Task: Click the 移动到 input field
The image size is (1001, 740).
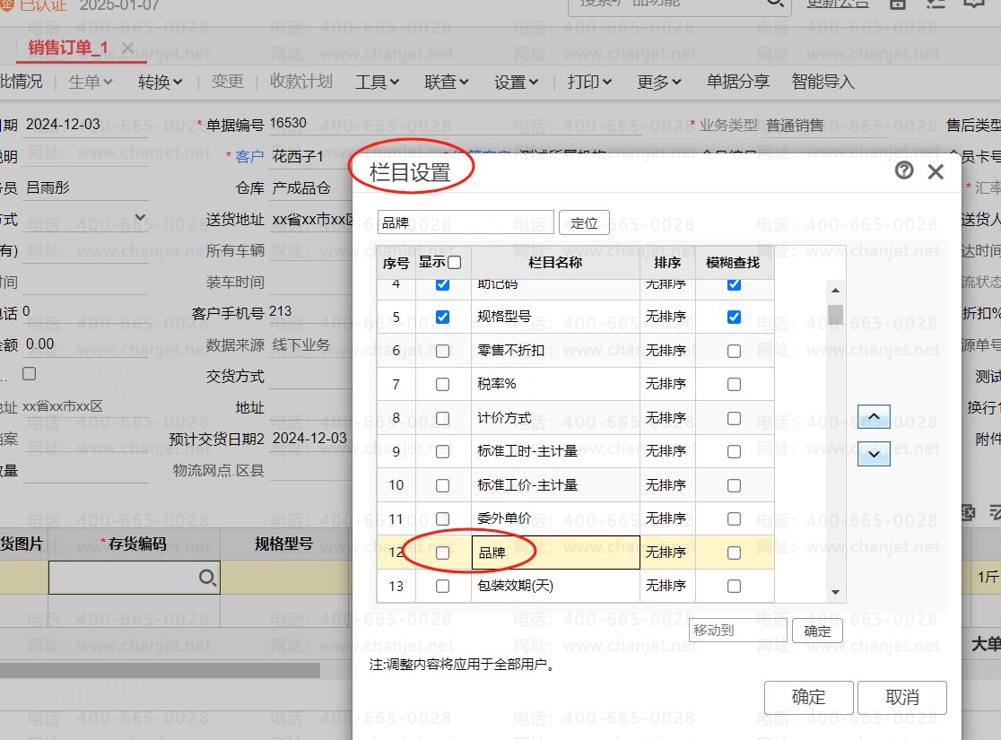Action: click(x=738, y=631)
